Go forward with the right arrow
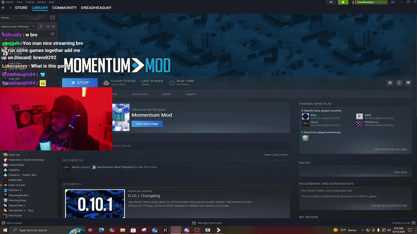417x234 pixels. [x=10, y=8]
